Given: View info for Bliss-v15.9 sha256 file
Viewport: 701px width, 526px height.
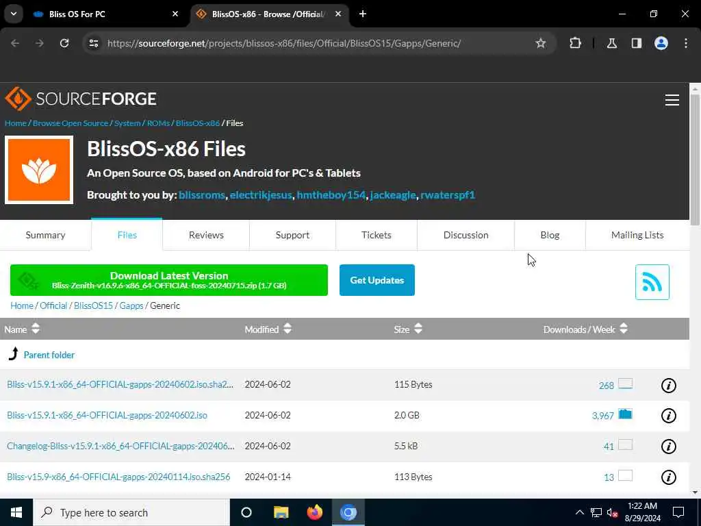Looking at the screenshot, I should 669,477.
